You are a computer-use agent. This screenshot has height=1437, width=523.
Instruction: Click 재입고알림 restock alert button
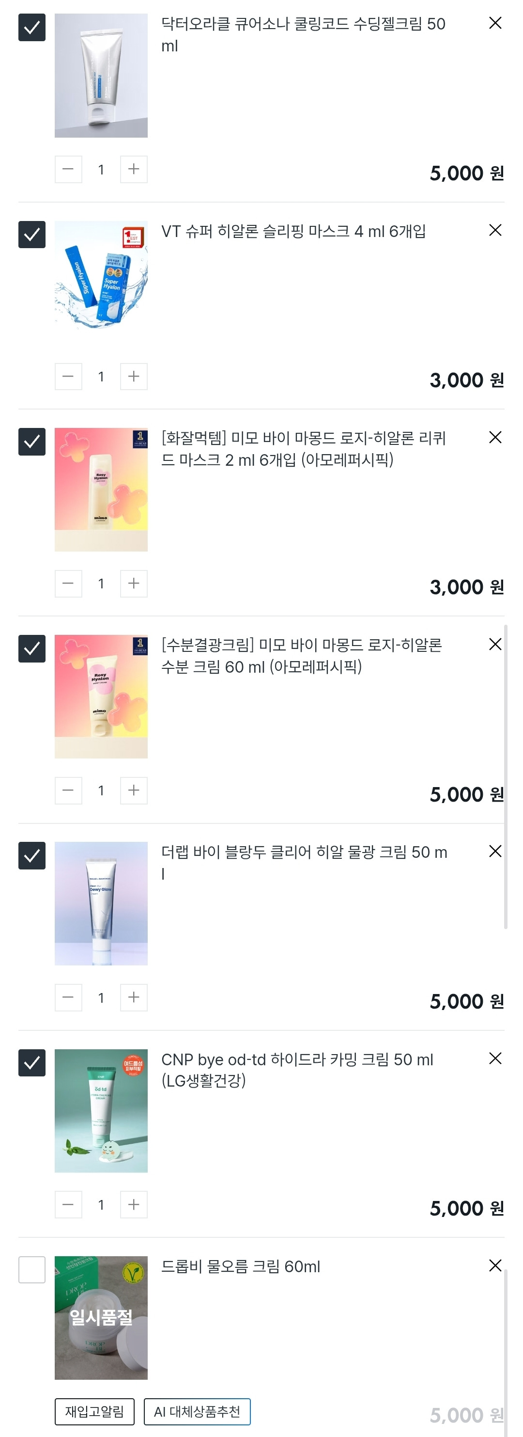94,1411
